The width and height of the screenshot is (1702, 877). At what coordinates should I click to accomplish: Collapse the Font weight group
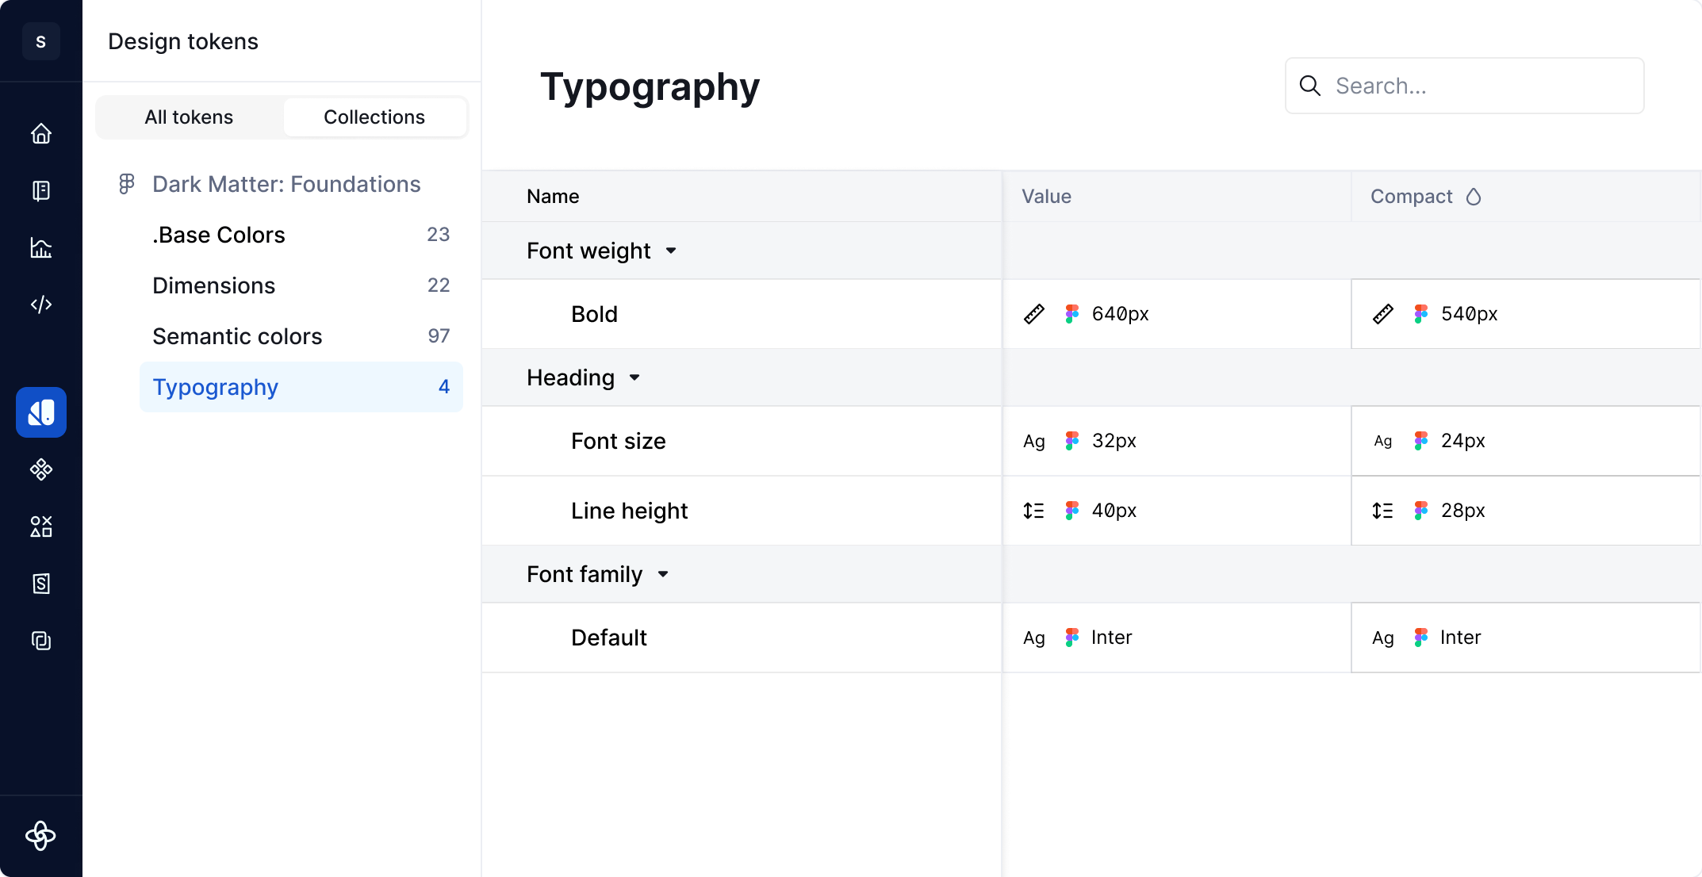[x=671, y=251]
